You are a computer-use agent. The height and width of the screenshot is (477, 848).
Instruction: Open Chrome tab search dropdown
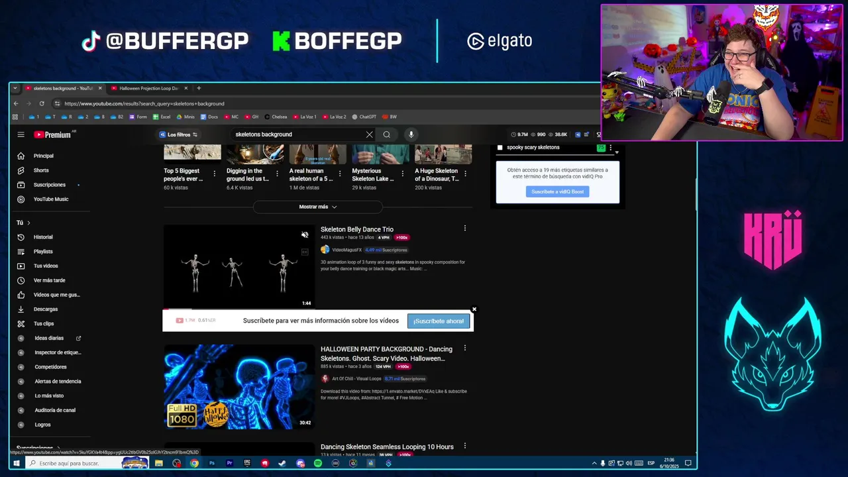pyautogui.click(x=15, y=88)
